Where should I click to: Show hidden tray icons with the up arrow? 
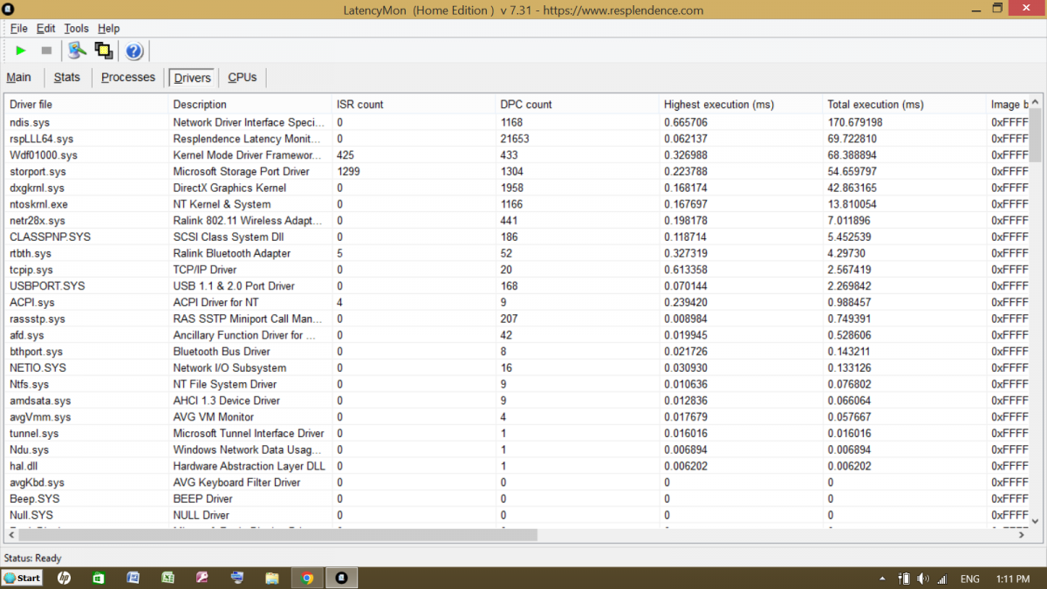pos(883,579)
